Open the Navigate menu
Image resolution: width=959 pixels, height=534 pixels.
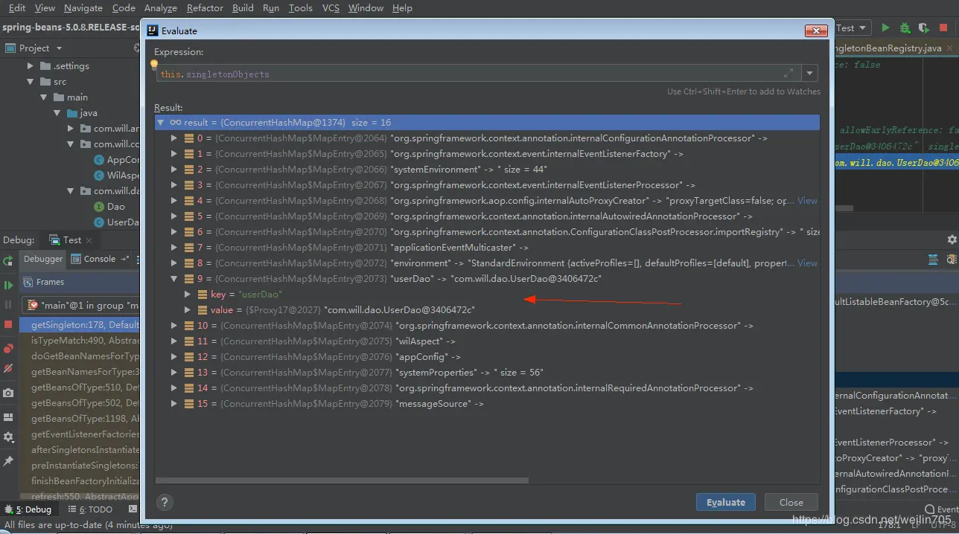pyautogui.click(x=83, y=7)
